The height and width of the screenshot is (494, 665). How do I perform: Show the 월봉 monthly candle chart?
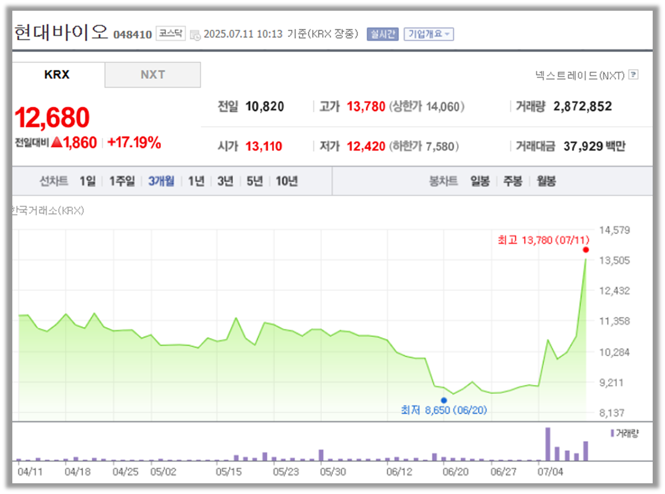pos(546,181)
